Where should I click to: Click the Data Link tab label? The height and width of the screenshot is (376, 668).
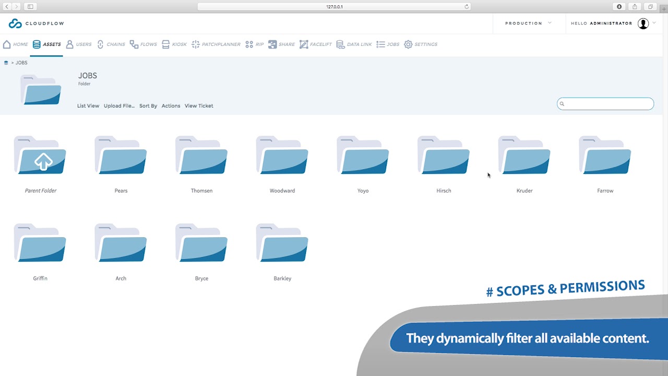coord(360,44)
